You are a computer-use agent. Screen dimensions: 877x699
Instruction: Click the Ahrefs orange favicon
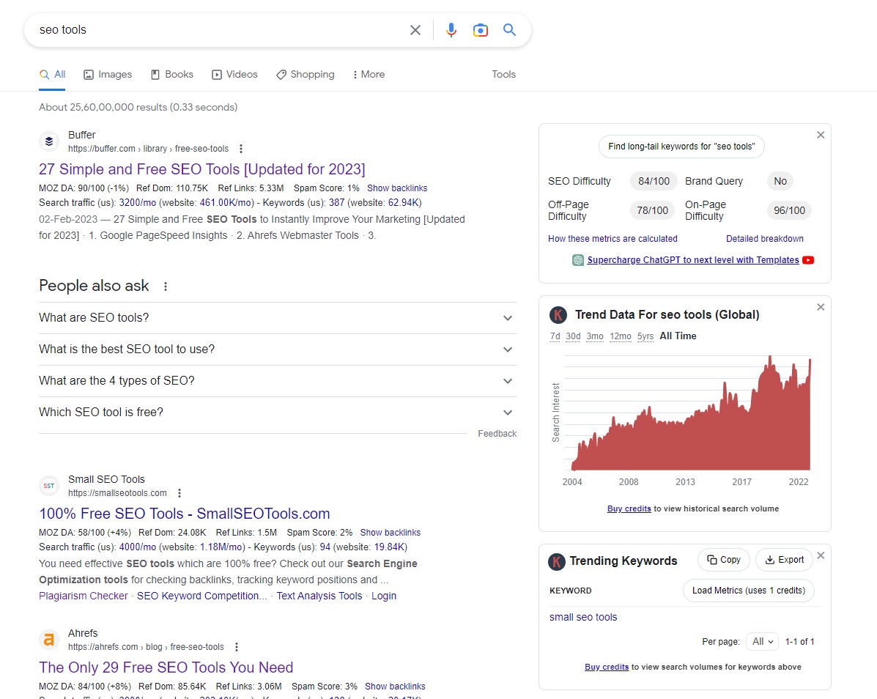(49, 640)
